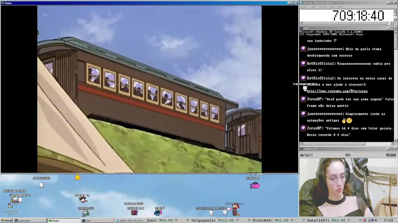Viewport: 398px width, 223px height.
Task: Click the abriu!!! label in camera window
Action: [x=306, y=155]
